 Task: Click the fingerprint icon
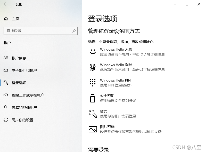93,67
